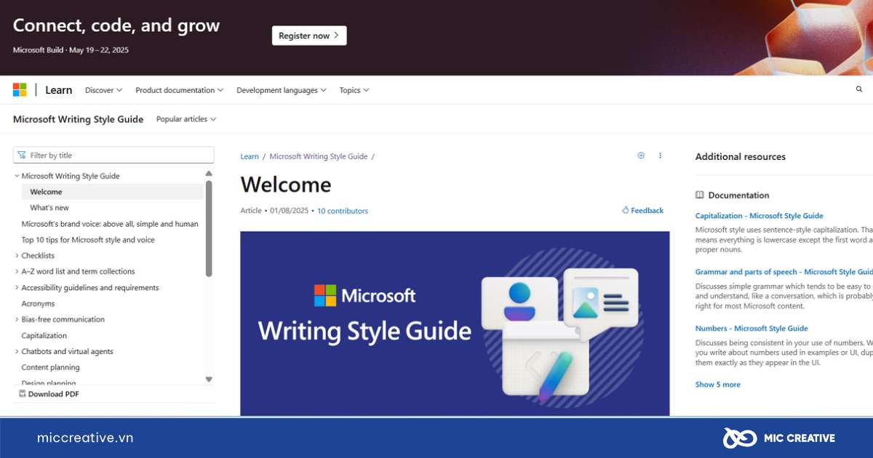The width and height of the screenshot is (873, 458).
Task: Select the What's new tree item
Action: click(x=49, y=208)
